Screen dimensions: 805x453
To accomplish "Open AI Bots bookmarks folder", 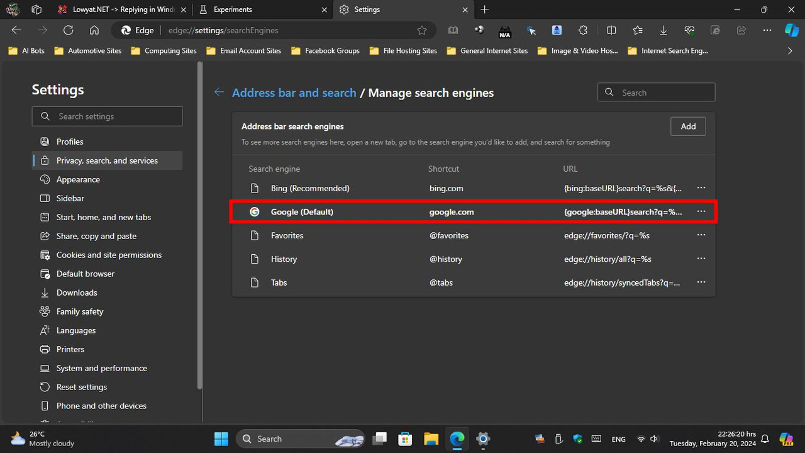I will [x=26, y=51].
